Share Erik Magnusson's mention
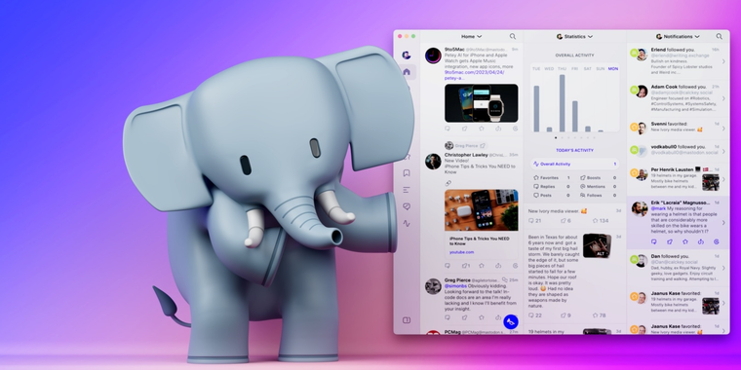The width and height of the screenshot is (741, 370). click(701, 241)
